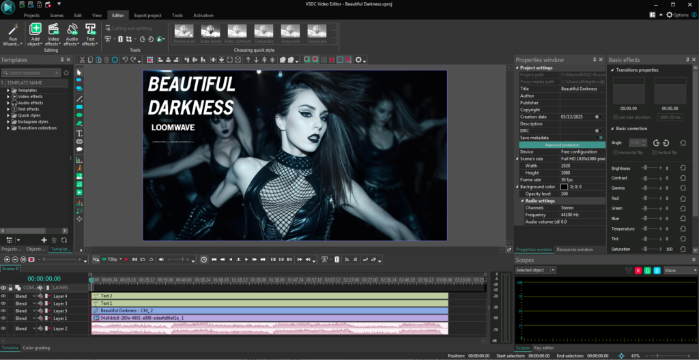Screen dimensions: 699x360
Task: Click the plus icon at Templates panel bottom
Action: pyautogui.click(x=44, y=240)
